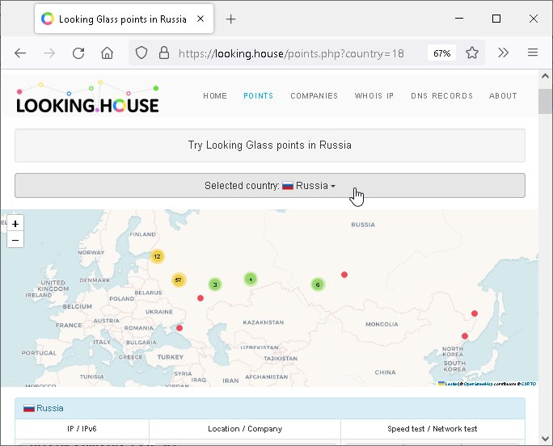553x446 pixels.
Task: Reload the page with the refresh button
Action: coord(78,53)
